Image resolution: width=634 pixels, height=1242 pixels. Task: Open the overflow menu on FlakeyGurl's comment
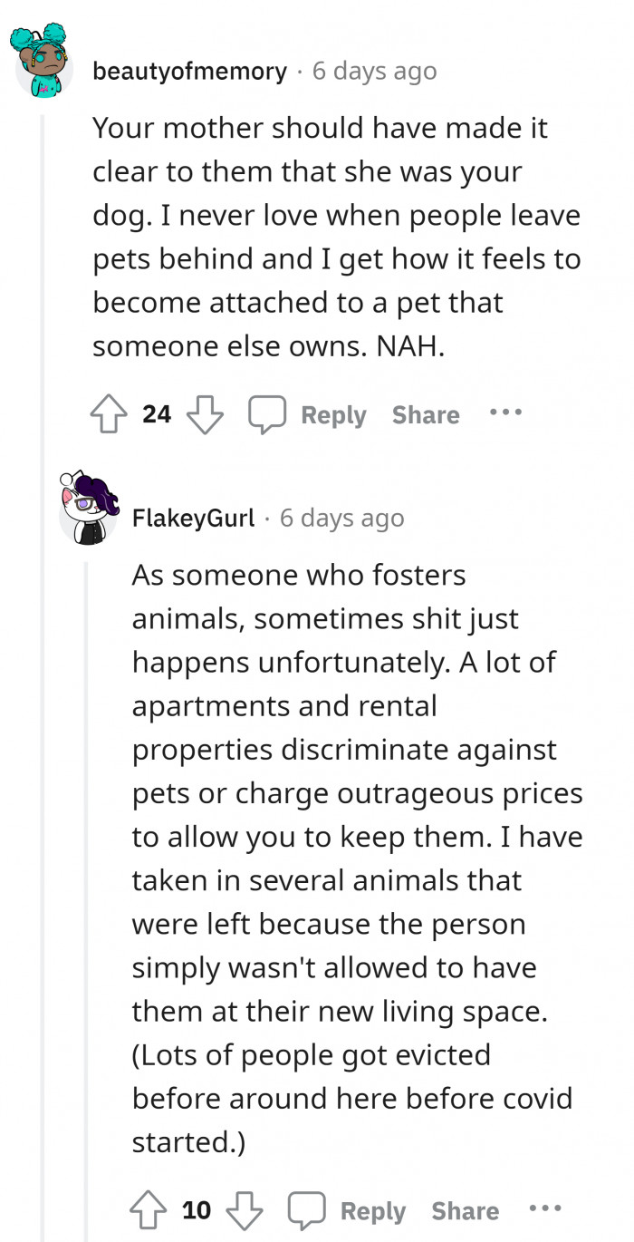pyautogui.click(x=545, y=1208)
